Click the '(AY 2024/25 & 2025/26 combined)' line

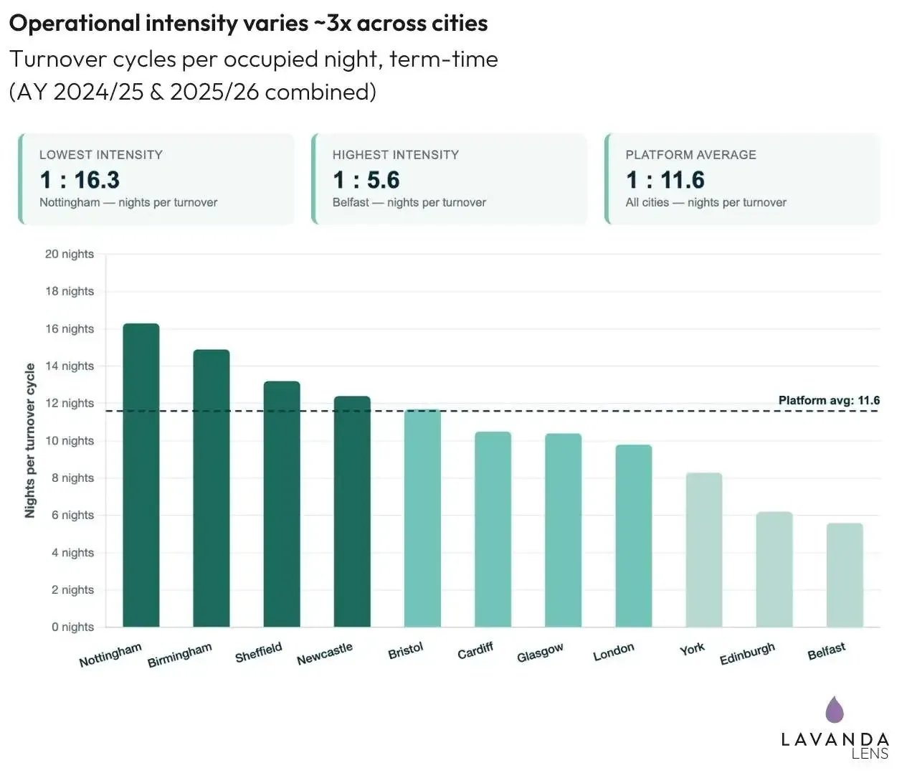(x=193, y=93)
